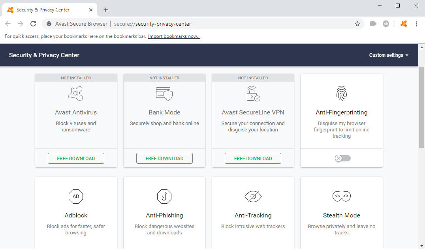The image size is (425, 249).
Task: Click 'Block viruses and ransomware' description
Action: (76, 126)
